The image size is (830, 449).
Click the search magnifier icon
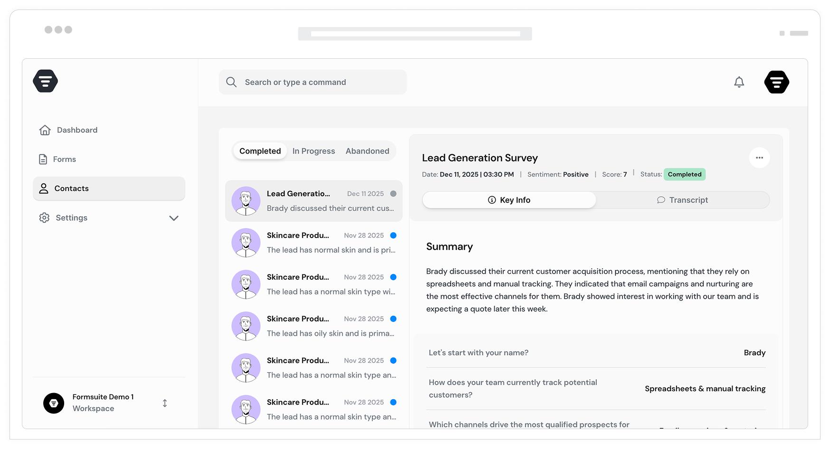coord(231,82)
